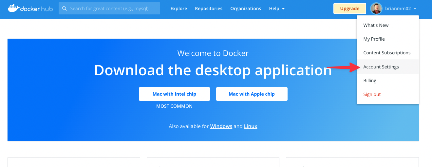Open the Explore page
Image resolution: width=432 pixels, height=167 pixels.
(179, 9)
